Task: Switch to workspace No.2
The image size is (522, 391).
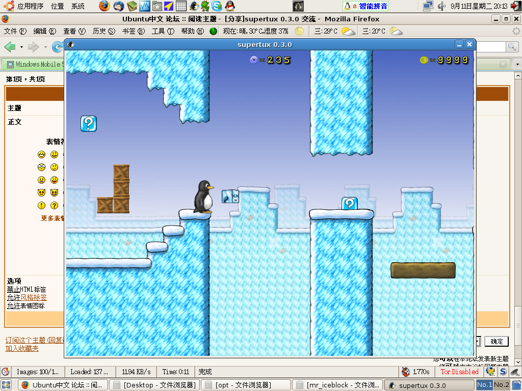Action: coord(501,385)
